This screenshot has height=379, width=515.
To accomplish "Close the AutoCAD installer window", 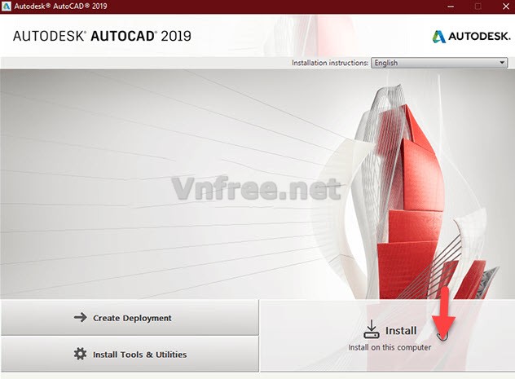I will coord(506,7).
